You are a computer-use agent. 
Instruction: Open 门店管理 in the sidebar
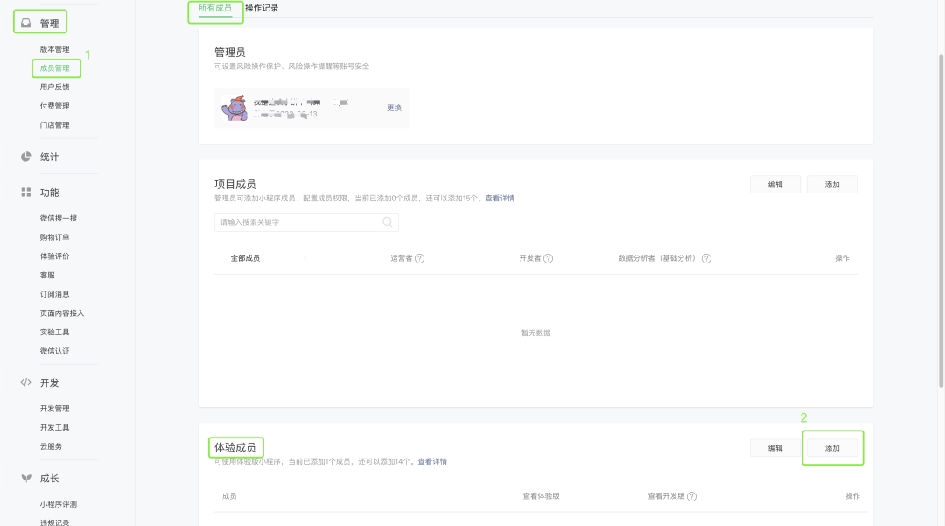click(55, 125)
